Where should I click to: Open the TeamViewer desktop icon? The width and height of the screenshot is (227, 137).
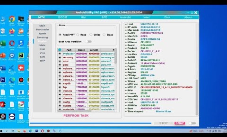12,117
